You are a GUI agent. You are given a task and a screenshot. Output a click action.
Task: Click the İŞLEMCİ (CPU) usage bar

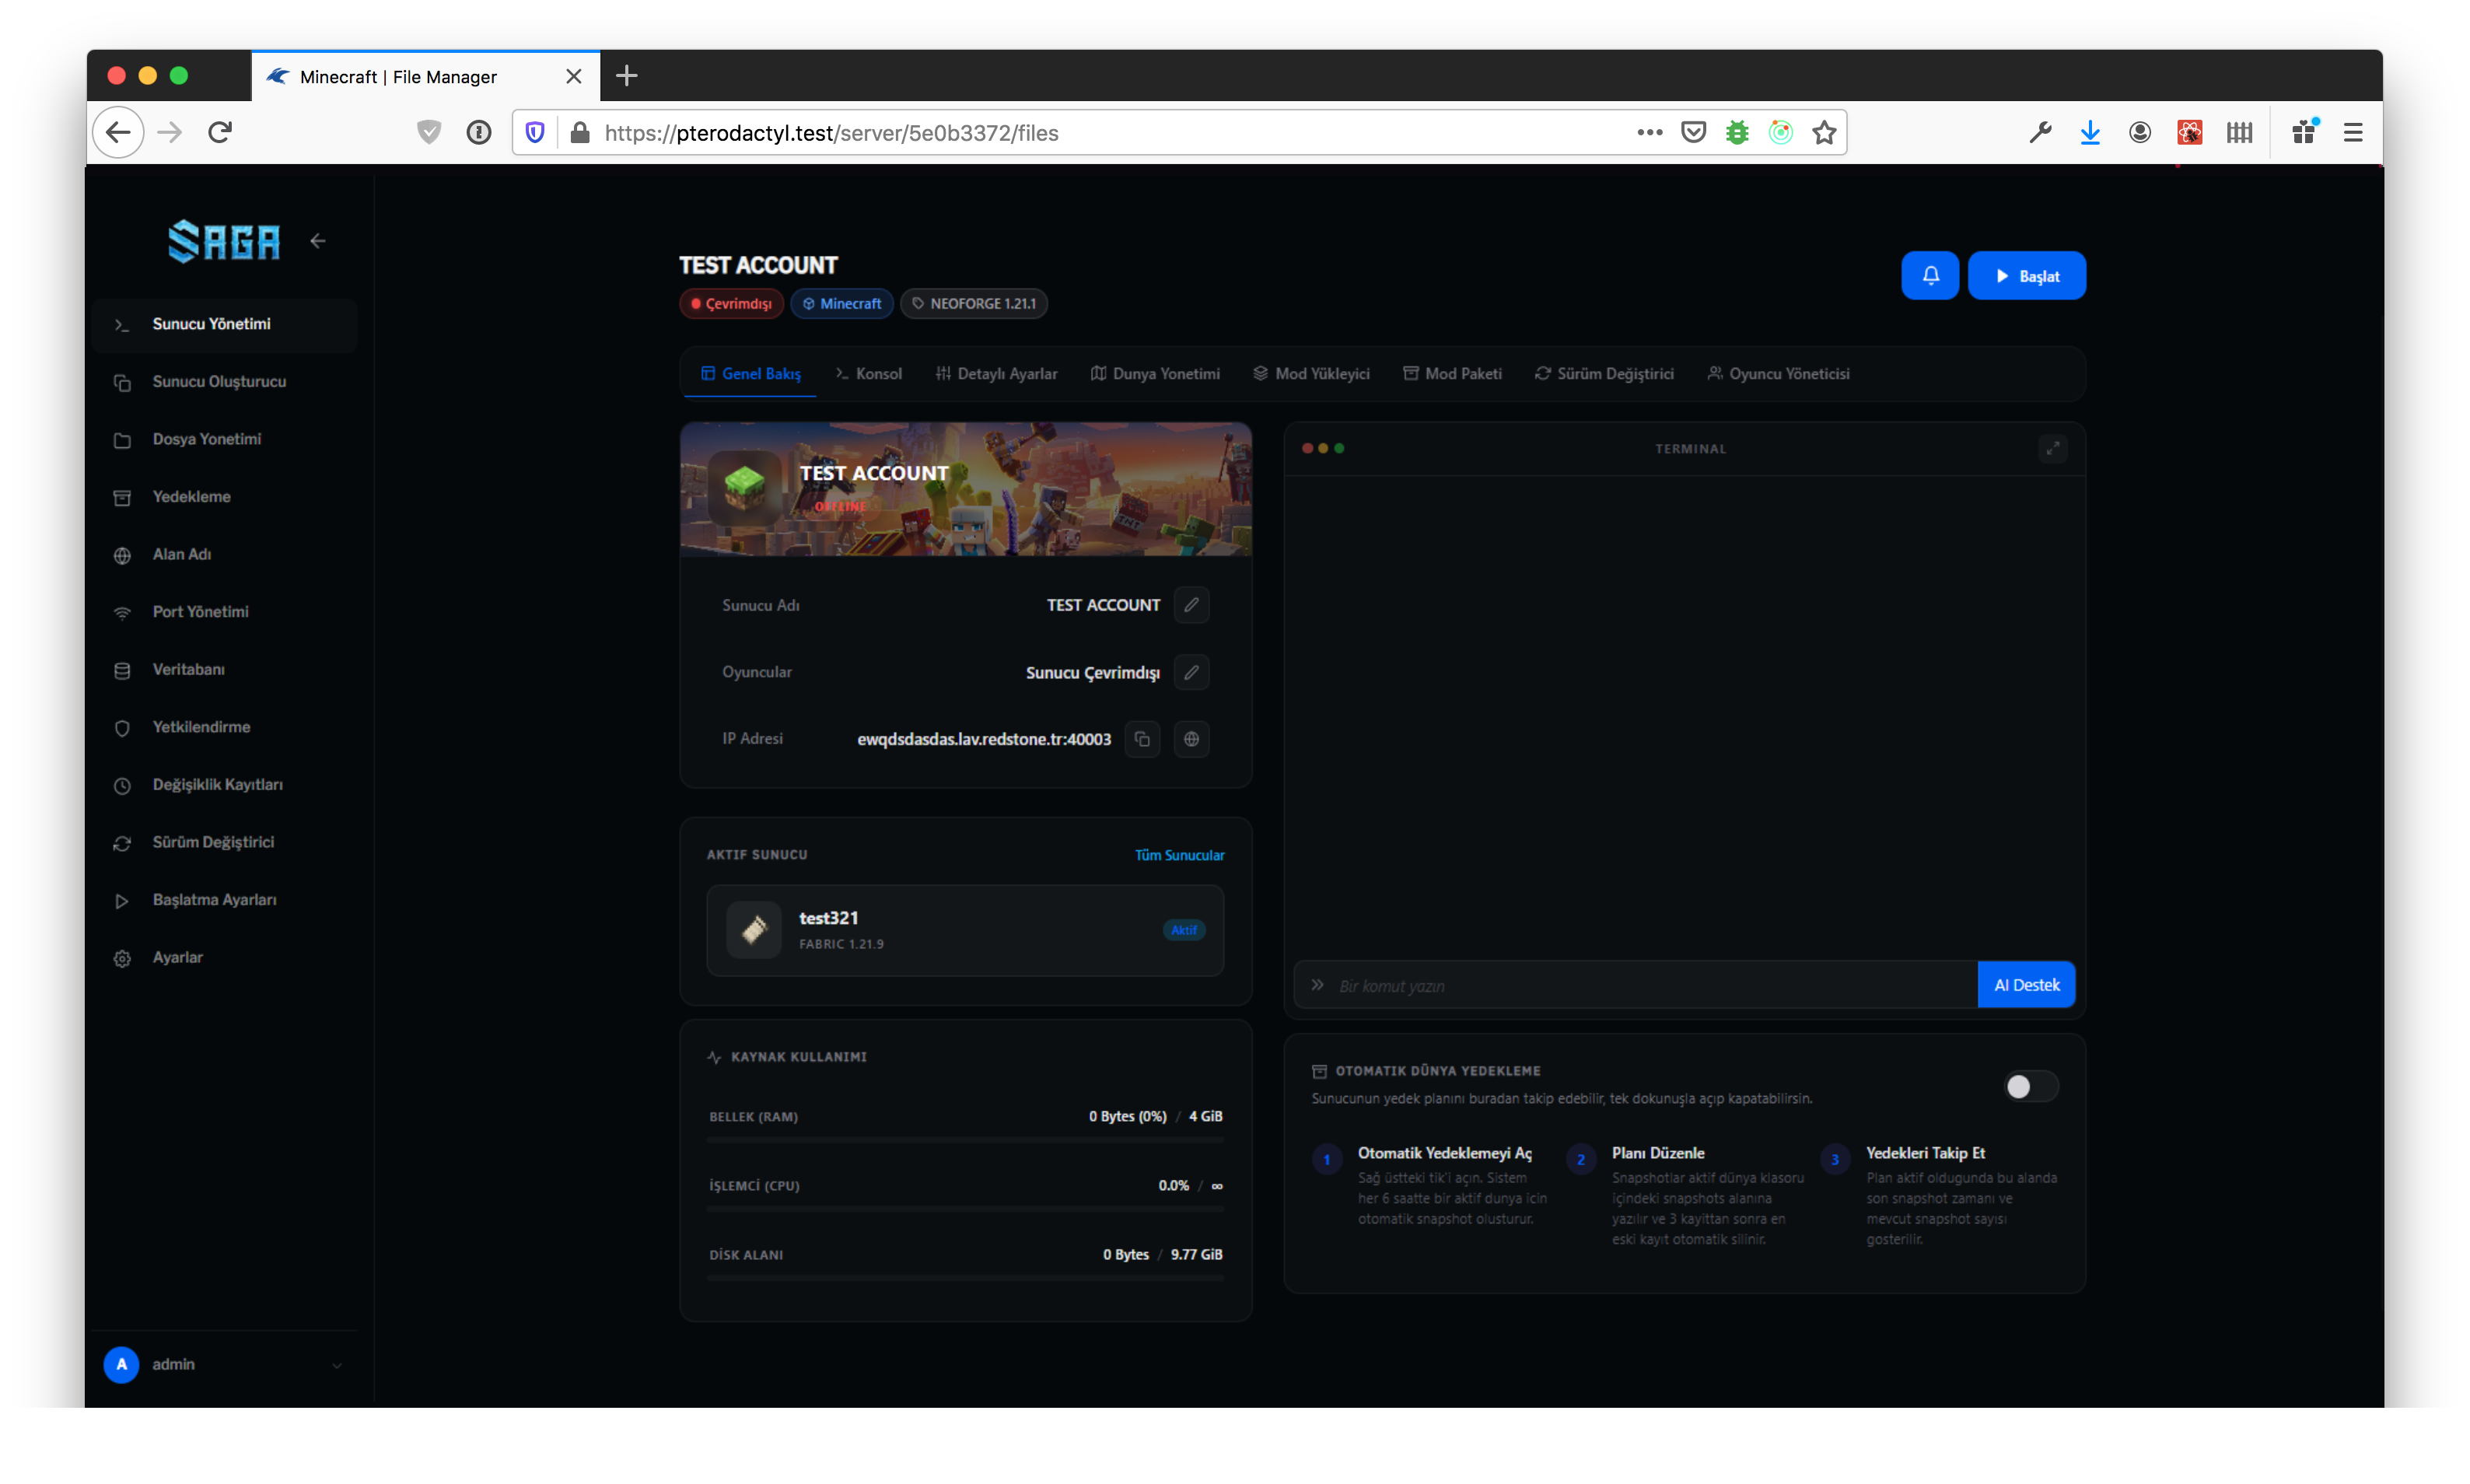click(964, 1208)
